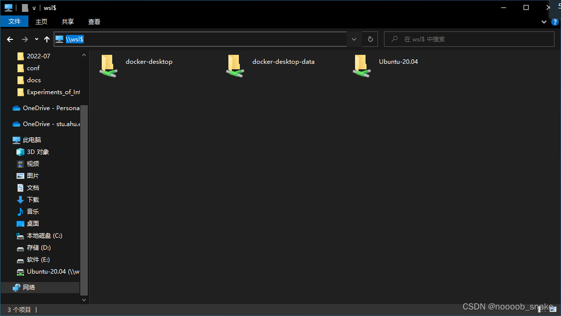The height and width of the screenshot is (316, 561).
Task: Expand the ribbon with chevron
Action: click(544, 22)
